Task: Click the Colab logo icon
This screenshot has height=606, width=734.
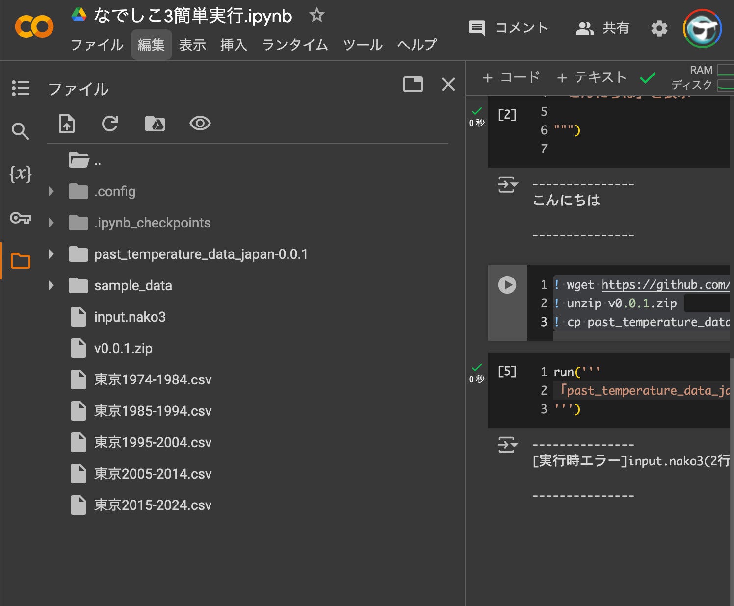Action: pyautogui.click(x=34, y=26)
